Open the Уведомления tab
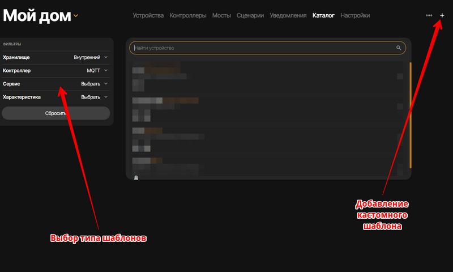This screenshot has width=453, height=272. pyautogui.click(x=288, y=15)
